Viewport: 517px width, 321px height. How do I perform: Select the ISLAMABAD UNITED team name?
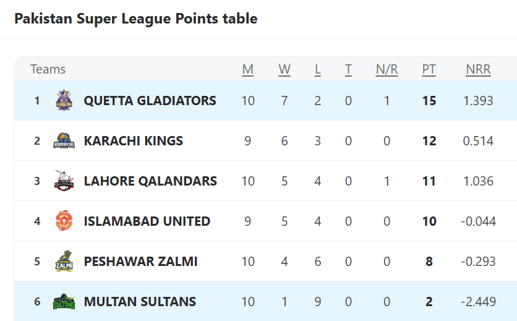(147, 221)
